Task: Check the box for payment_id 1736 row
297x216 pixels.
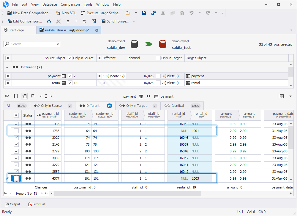Action: point(16,131)
